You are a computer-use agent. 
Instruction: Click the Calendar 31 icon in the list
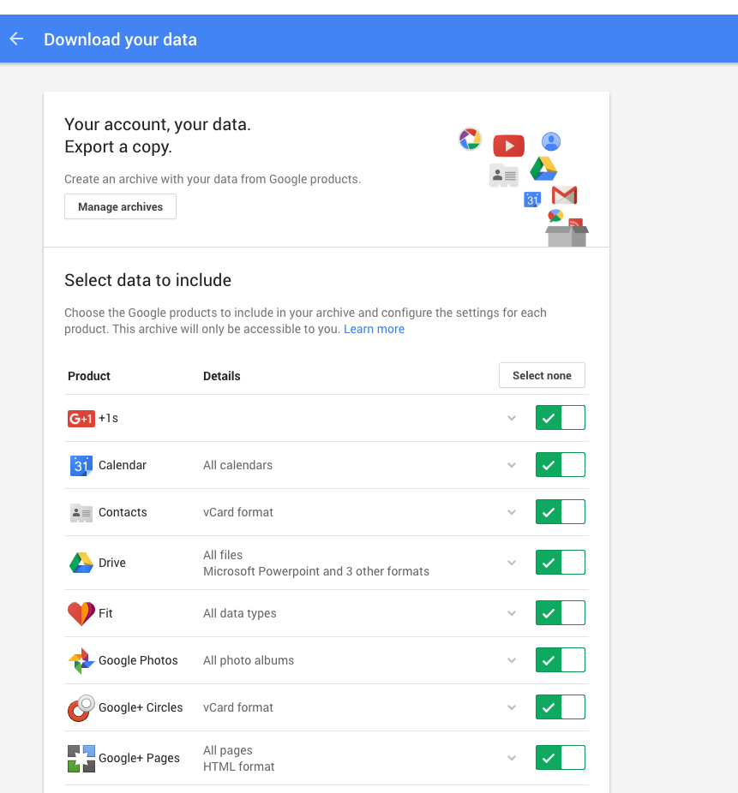(81, 465)
